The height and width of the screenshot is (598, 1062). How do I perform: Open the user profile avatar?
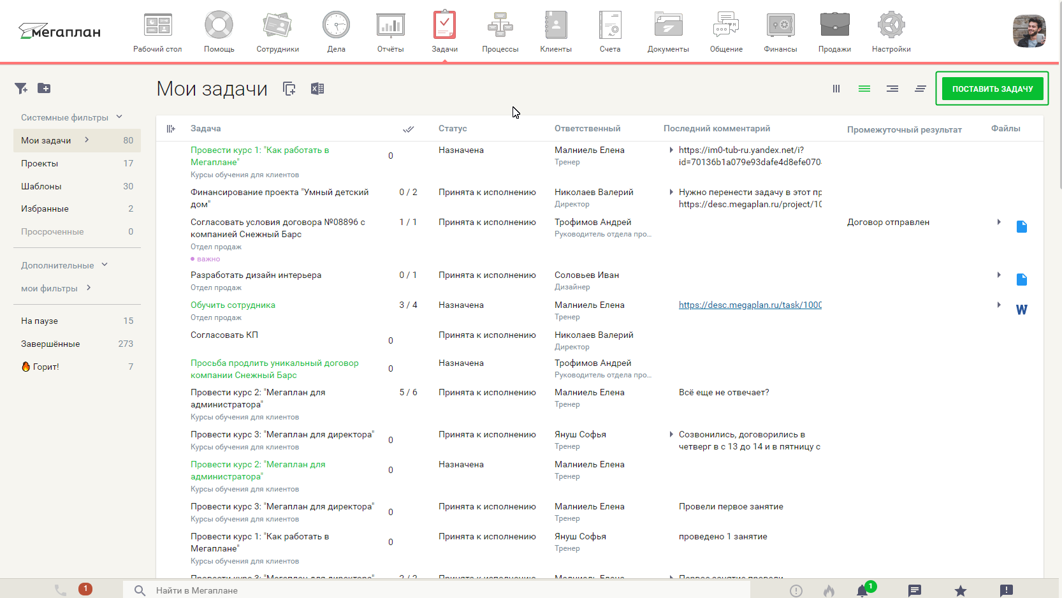point(1029,31)
